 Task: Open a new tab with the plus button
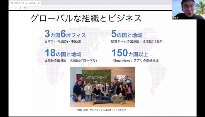(x=44, y=3)
